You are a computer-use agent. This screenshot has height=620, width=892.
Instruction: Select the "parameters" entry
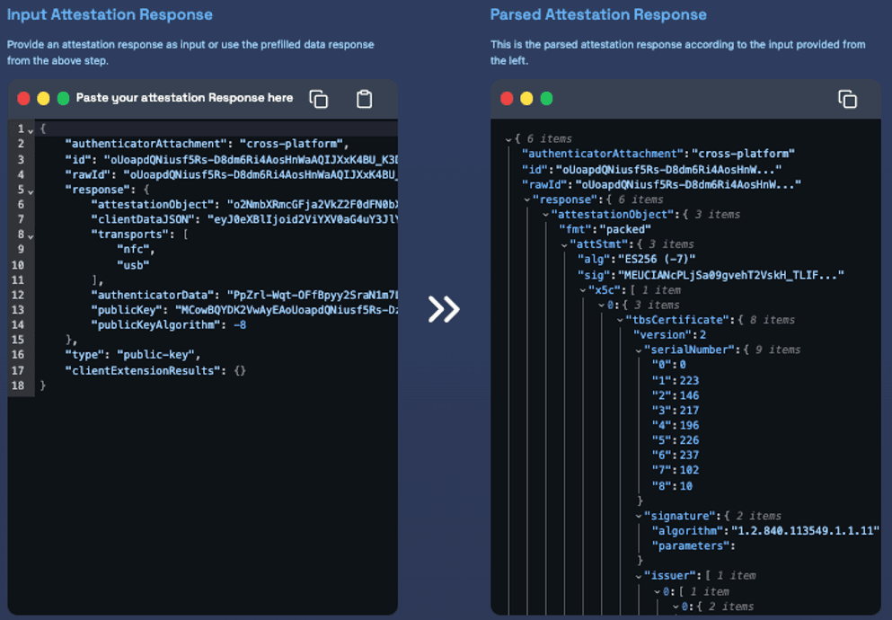coord(693,546)
